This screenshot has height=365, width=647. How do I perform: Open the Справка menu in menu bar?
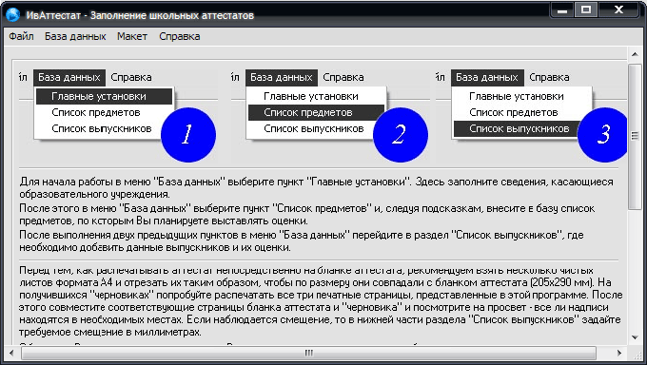180,36
